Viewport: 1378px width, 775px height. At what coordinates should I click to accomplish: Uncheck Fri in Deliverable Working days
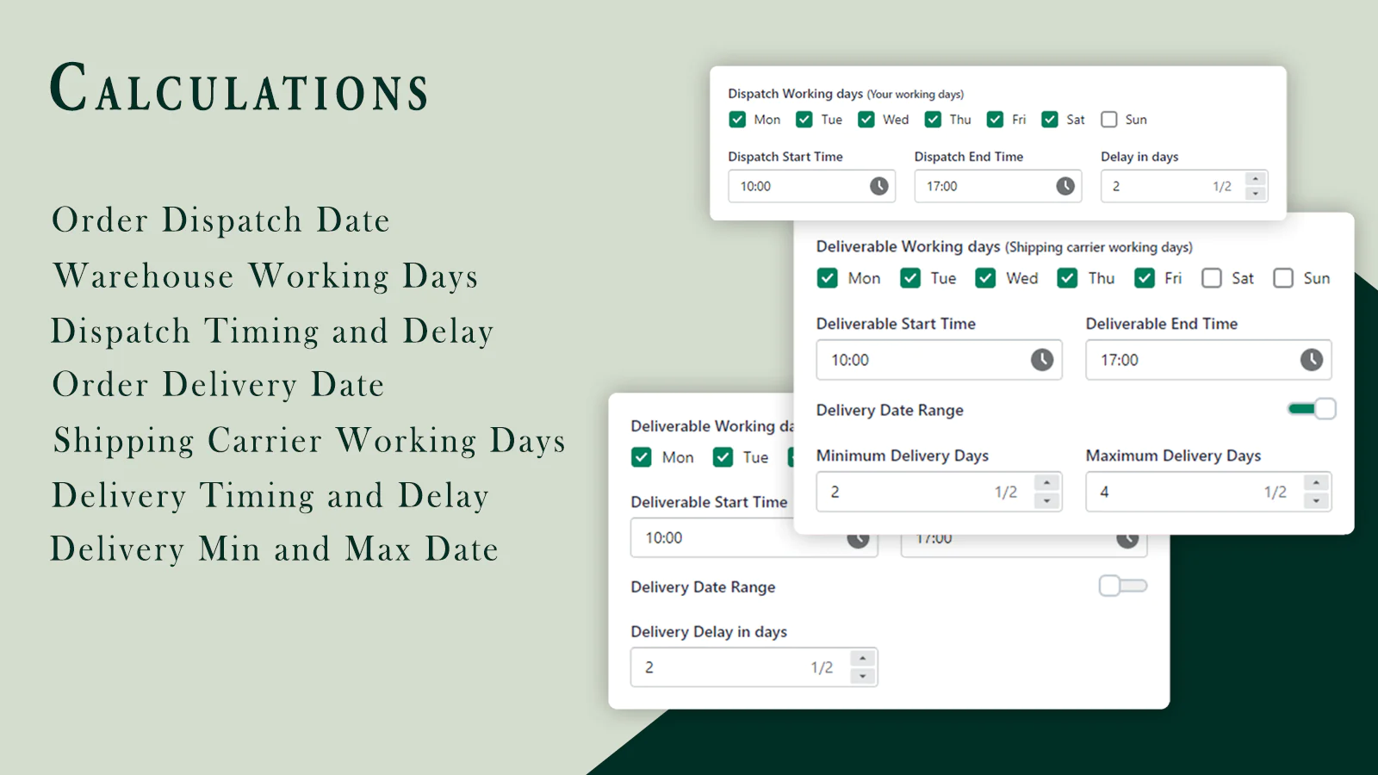pyautogui.click(x=1145, y=278)
